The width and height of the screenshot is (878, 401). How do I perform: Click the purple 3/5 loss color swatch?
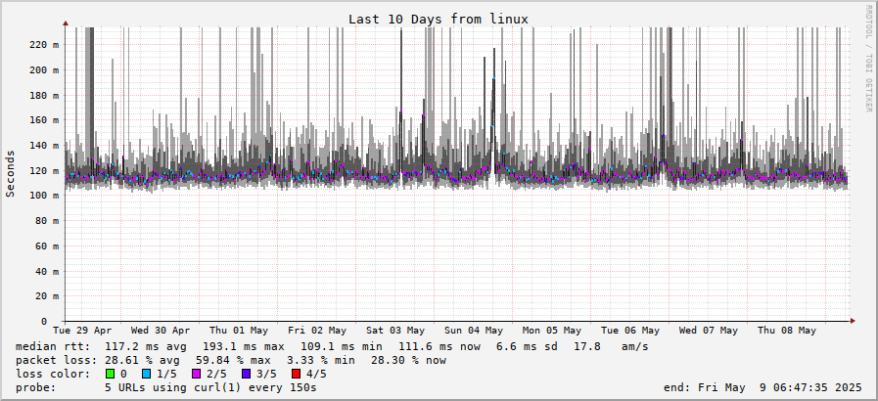tap(247, 374)
